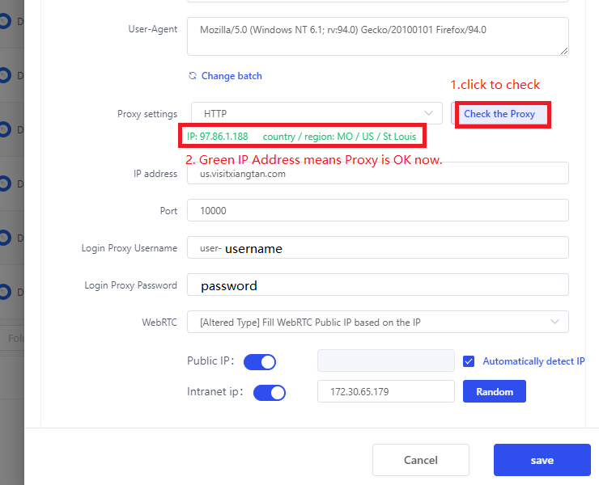
Task: Click the WebRTC dropdown chevron arrow
Action: pyautogui.click(x=554, y=322)
